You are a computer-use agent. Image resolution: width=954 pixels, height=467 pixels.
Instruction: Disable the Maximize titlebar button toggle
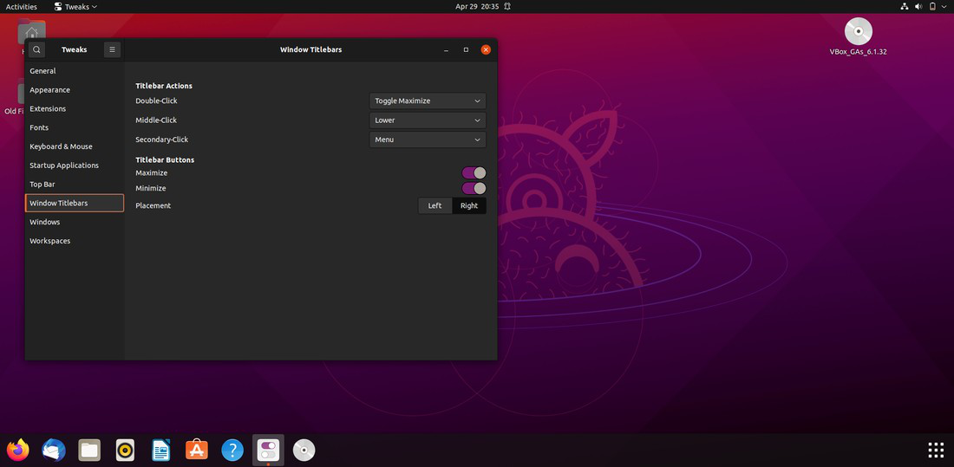pos(474,173)
